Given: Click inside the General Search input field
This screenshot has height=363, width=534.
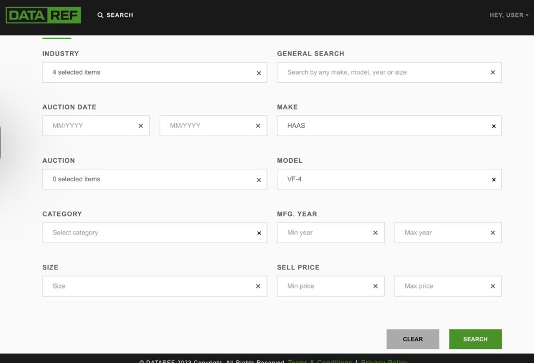Looking at the screenshot, I should 381,72.
